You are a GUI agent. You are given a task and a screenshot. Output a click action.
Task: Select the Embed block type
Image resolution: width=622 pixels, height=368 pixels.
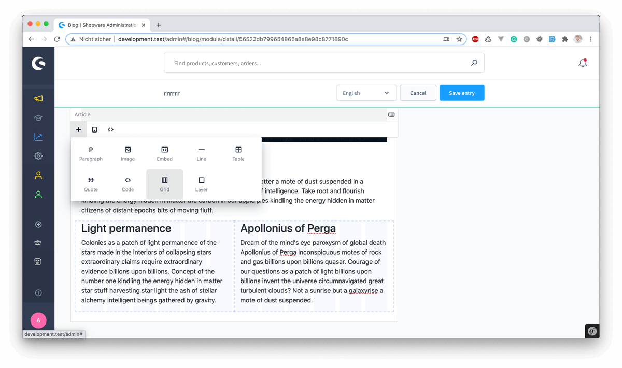(x=164, y=153)
